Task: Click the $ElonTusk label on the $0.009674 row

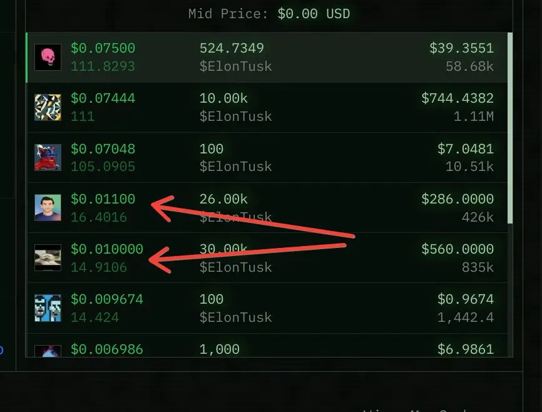Action: click(x=236, y=317)
